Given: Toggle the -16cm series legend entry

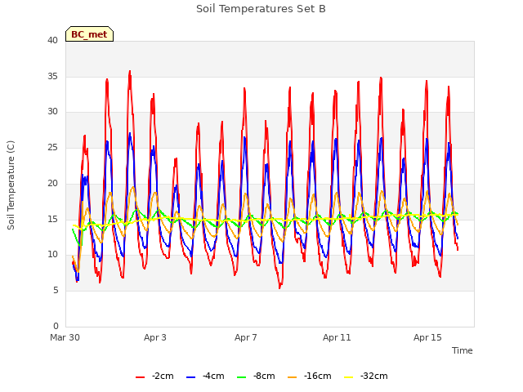Looking at the screenshot, I should pos(309,376).
